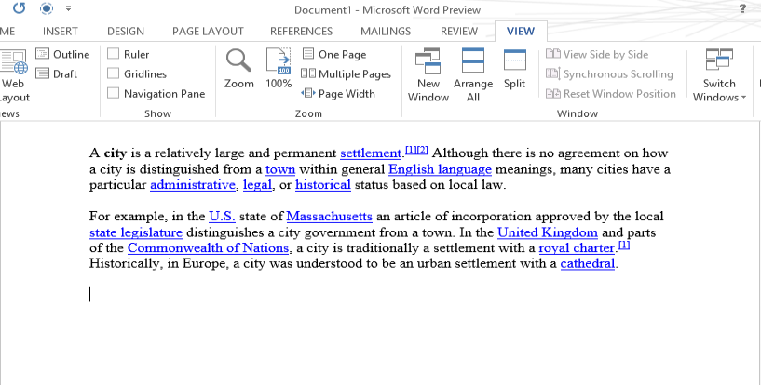Follow the 'royal charter' hyperlink

pos(577,248)
